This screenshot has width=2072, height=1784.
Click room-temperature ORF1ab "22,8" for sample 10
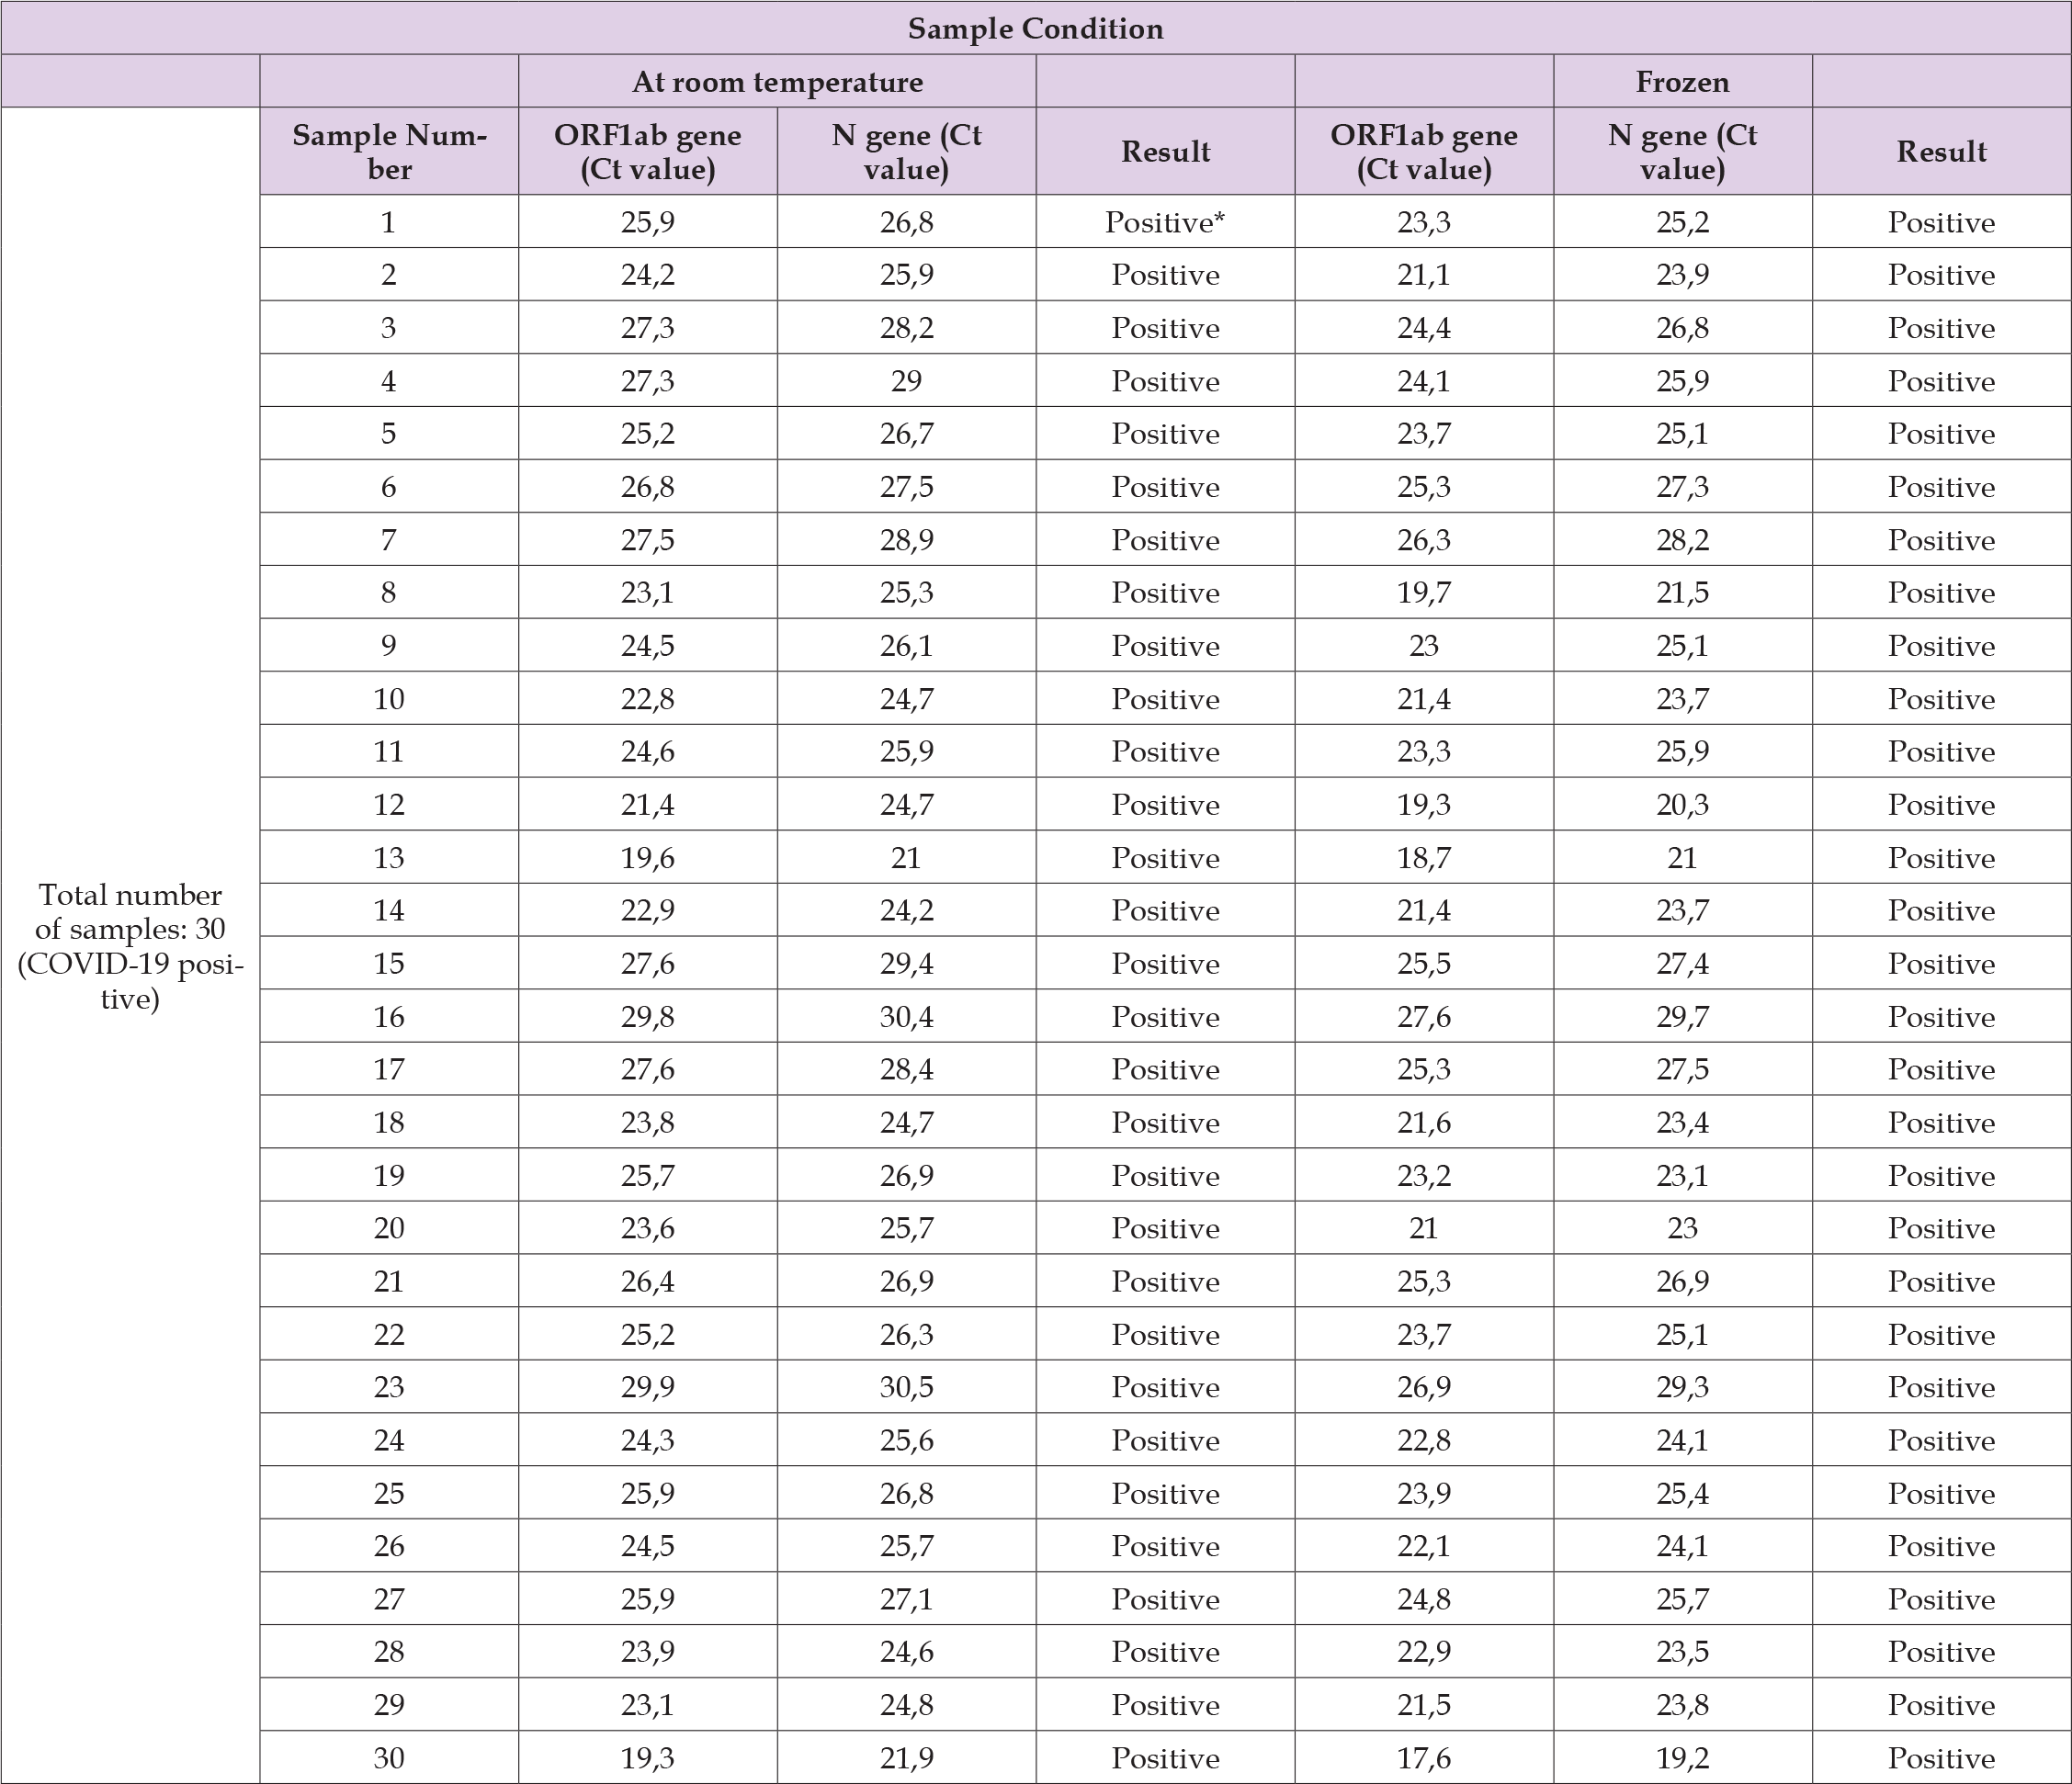[648, 699]
